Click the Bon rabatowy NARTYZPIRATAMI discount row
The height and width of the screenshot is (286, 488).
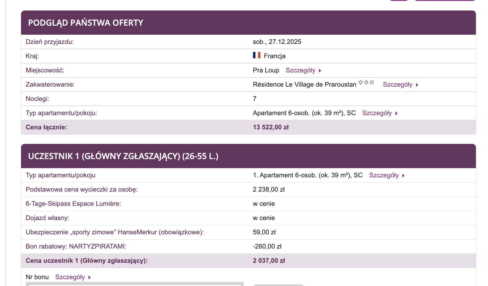click(155, 246)
